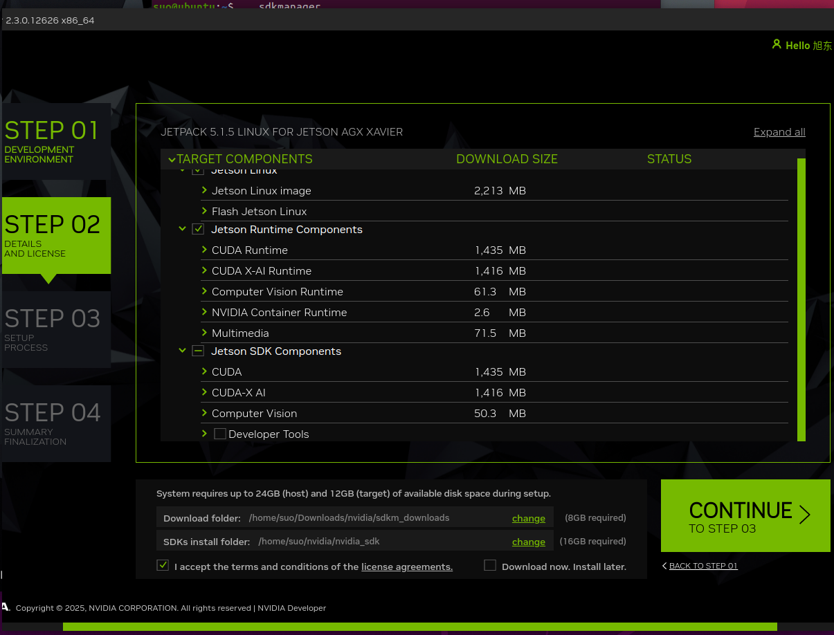
Task: Expand the CUDA row under SDK Components
Action: (205, 371)
